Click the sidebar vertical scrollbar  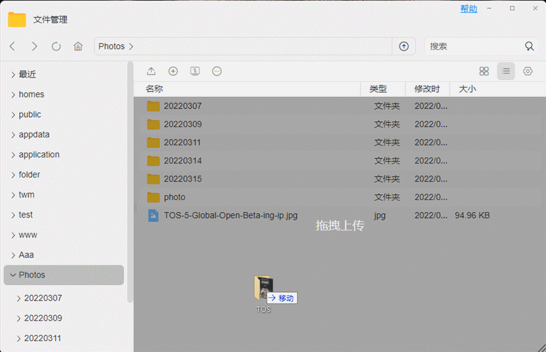point(130,183)
